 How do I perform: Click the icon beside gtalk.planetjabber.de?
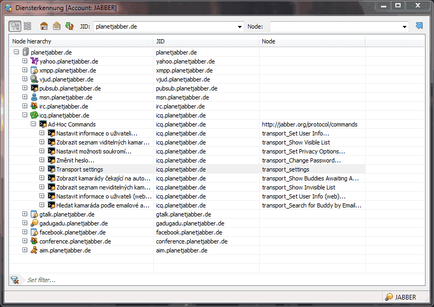[34, 214]
